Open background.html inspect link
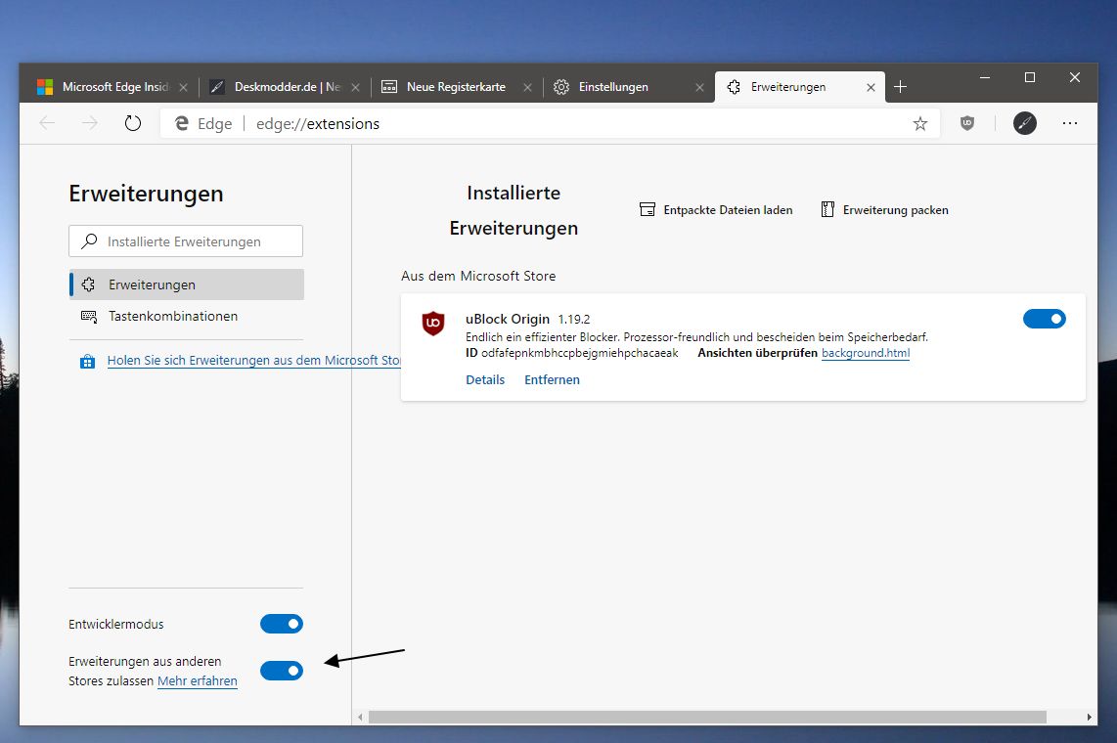1117x743 pixels. [x=866, y=353]
